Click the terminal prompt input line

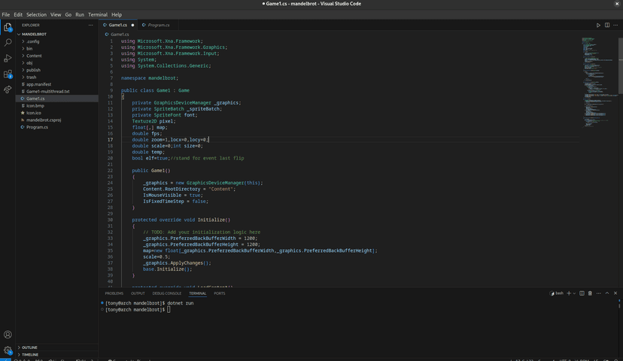click(x=169, y=309)
